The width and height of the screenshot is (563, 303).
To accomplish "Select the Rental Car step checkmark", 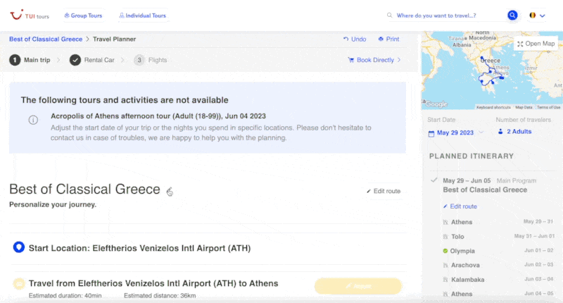I will pyautogui.click(x=75, y=60).
